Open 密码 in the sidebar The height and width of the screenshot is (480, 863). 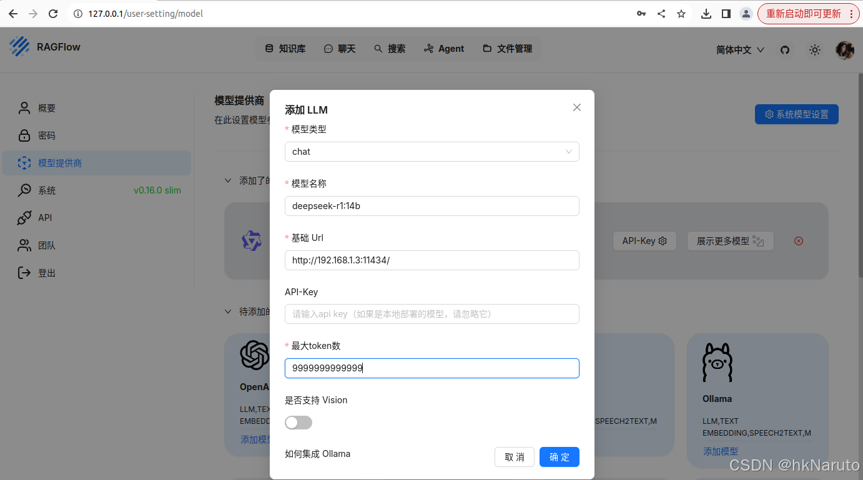click(97, 135)
